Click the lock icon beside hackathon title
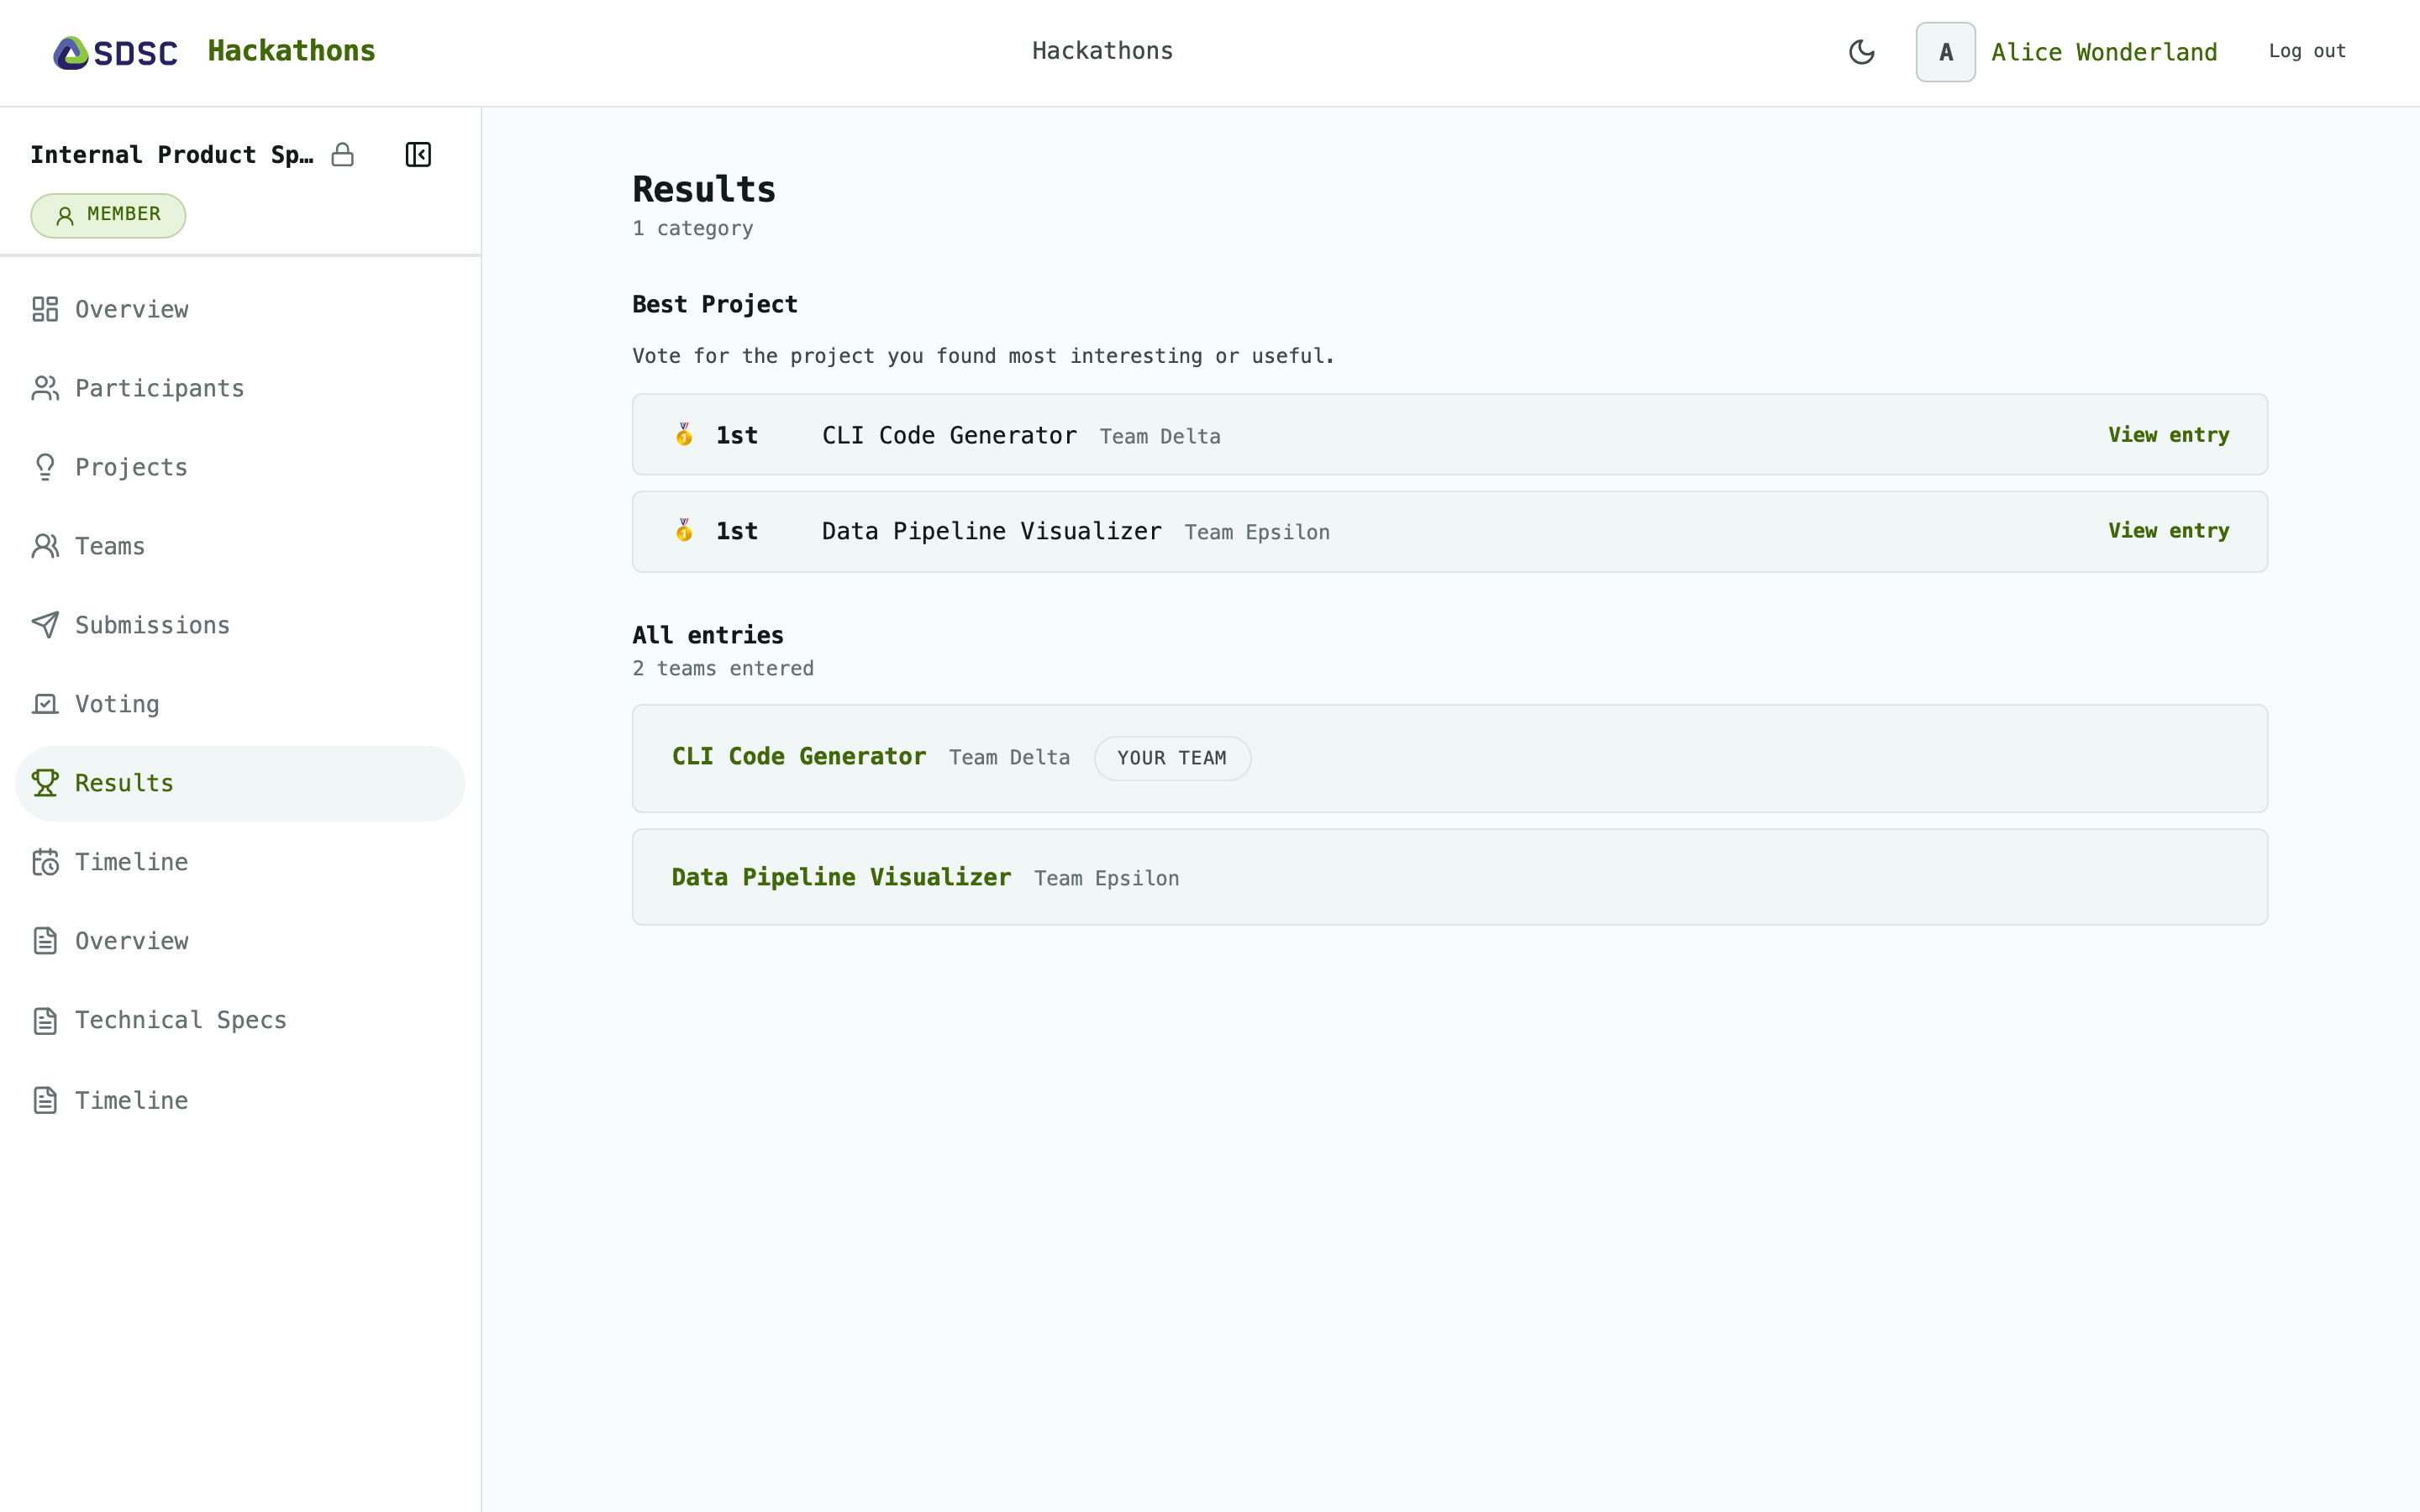 343,155
